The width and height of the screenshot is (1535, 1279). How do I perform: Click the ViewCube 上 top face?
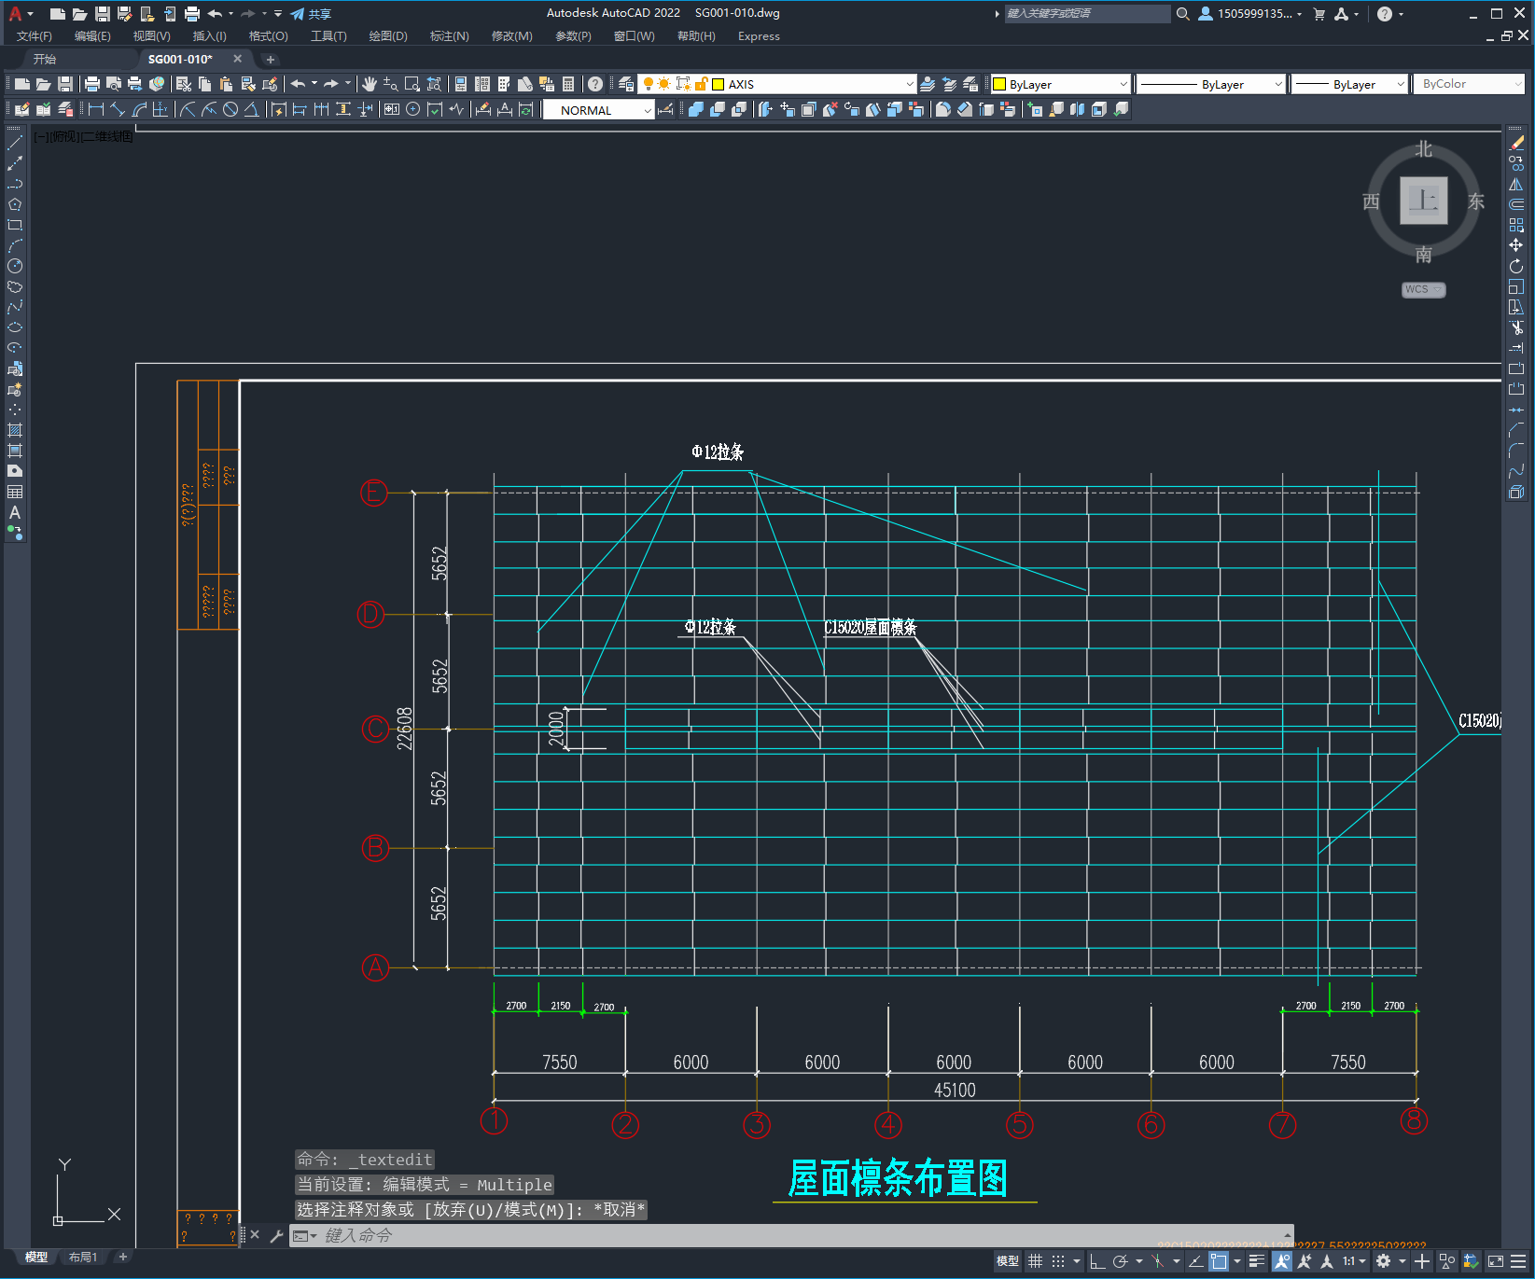coord(1424,201)
